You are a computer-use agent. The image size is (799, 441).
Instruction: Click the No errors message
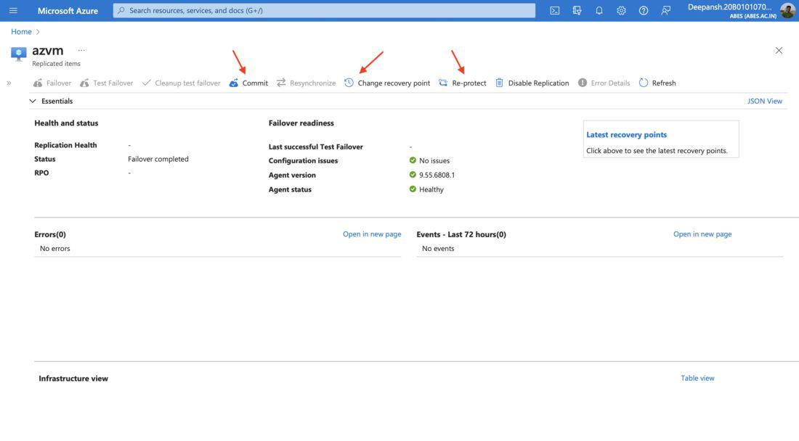point(55,248)
